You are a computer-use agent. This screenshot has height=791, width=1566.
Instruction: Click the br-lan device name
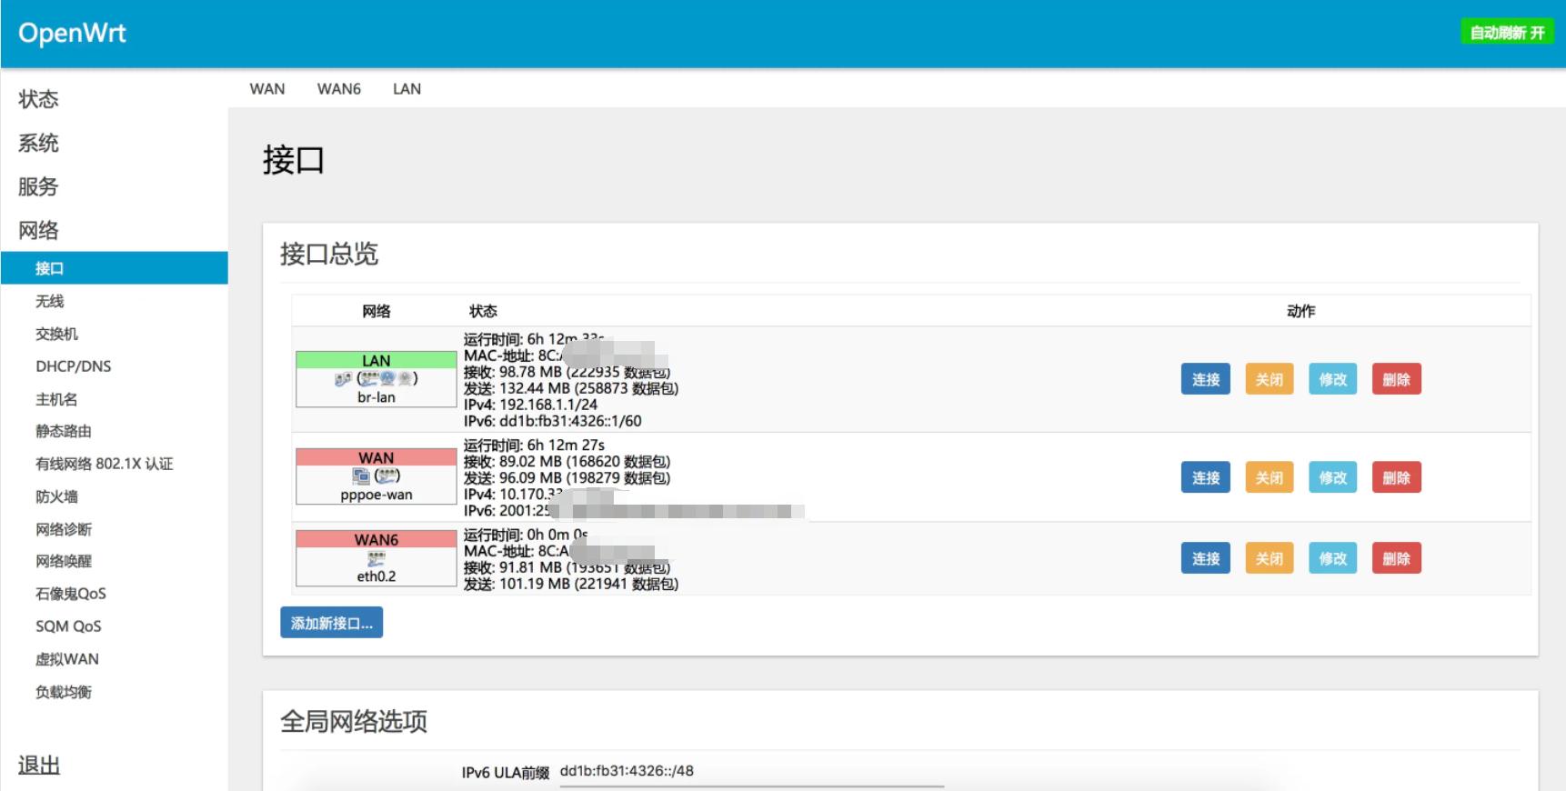(x=376, y=397)
